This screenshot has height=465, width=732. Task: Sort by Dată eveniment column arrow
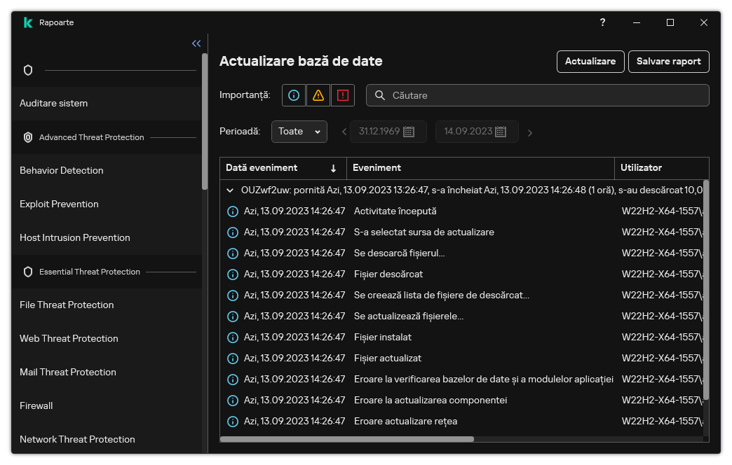pos(333,168)
